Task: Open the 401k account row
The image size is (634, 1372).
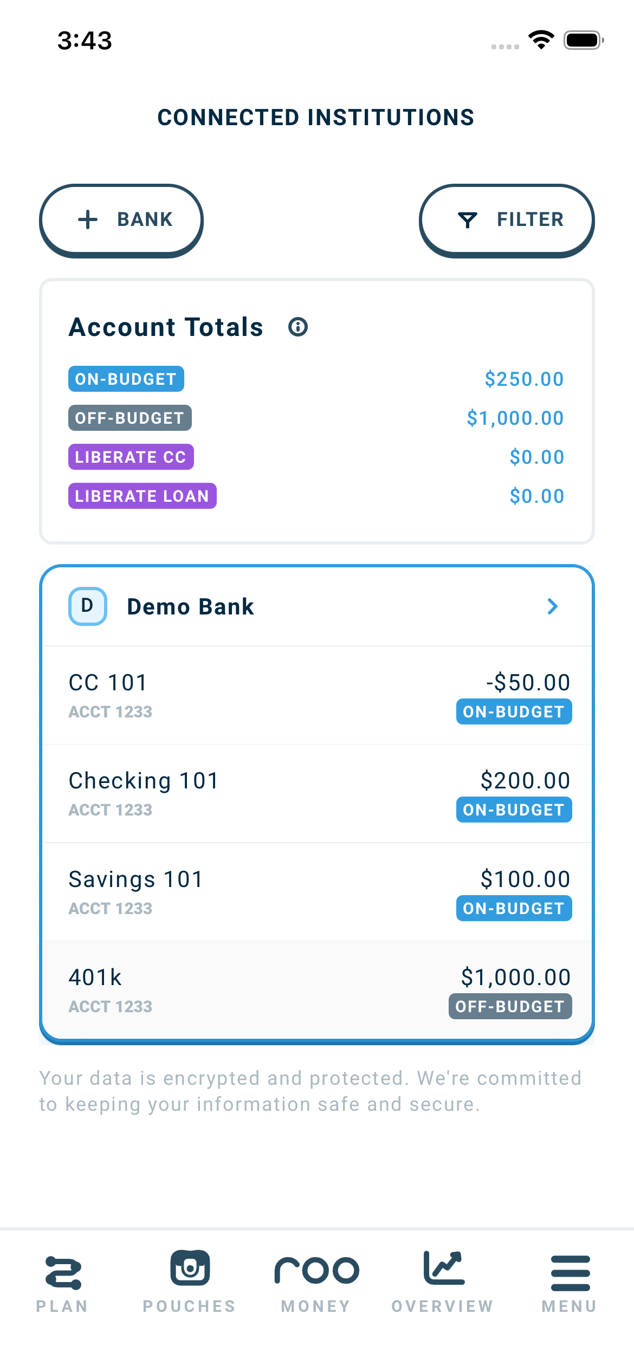Action: (317, 990)
